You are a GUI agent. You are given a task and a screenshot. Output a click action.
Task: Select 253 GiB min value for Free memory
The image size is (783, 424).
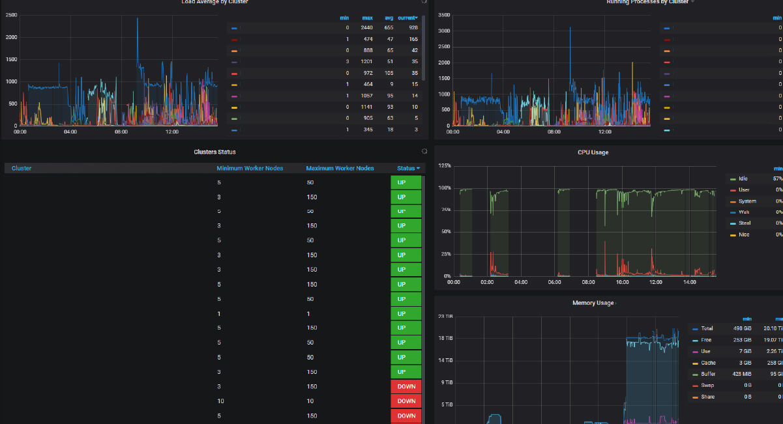[743, 340]
